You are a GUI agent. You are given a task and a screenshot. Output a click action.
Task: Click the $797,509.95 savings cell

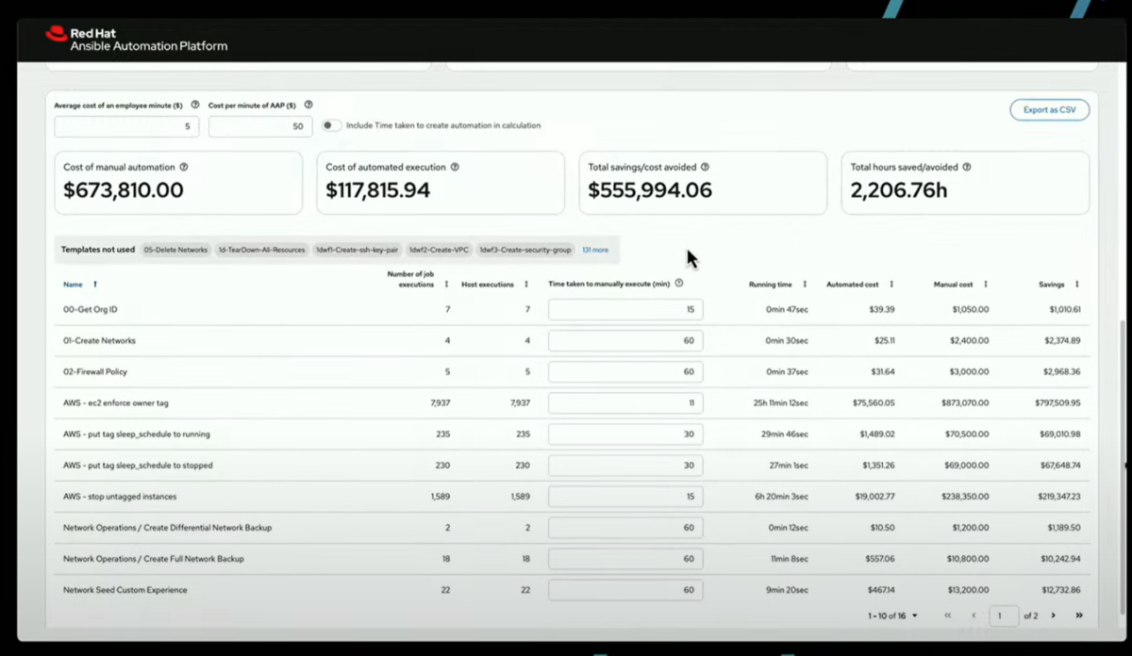pyautogui.click(x=1057, y=402)
